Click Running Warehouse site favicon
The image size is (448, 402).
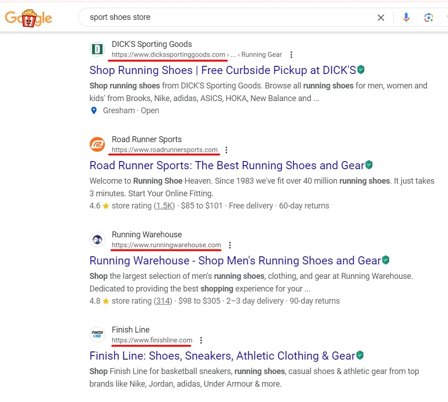click(97, 240)
